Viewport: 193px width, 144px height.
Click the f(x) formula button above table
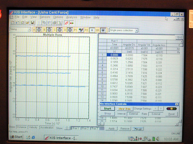[x=179, y=38]
